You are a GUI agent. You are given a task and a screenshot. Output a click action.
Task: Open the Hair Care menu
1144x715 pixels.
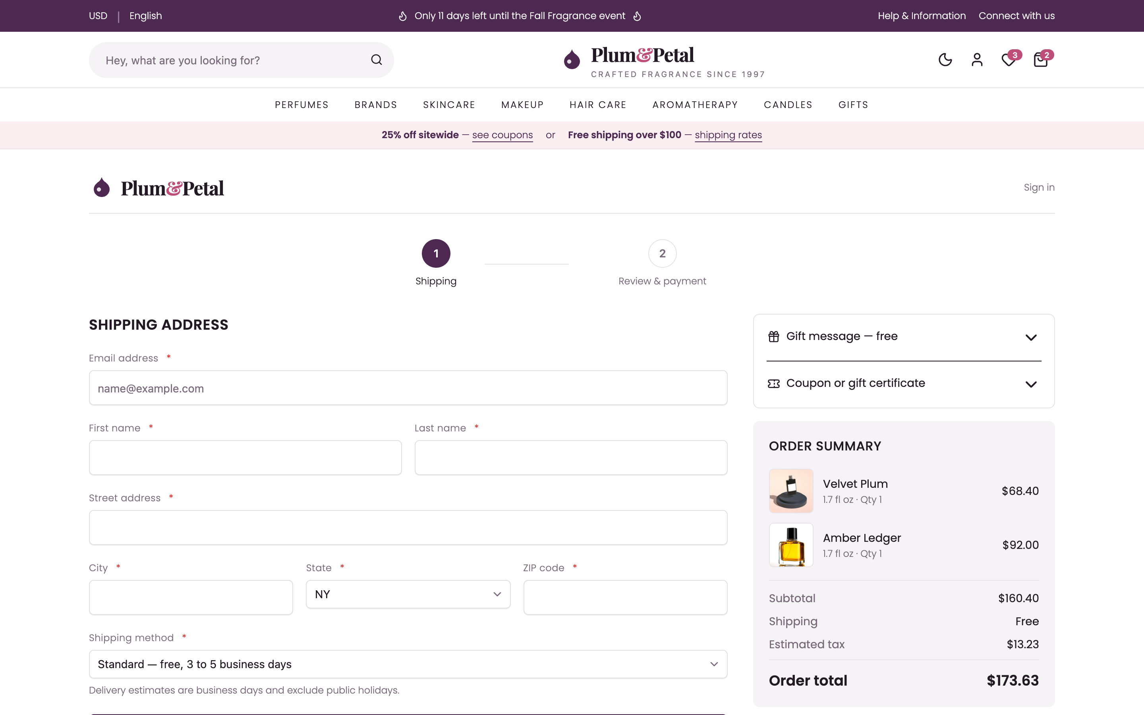coord(597,104)
